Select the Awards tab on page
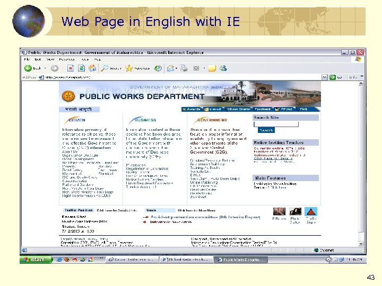Image resolution: width=382 pixels, height=286 pixels. pyautogui.click(x=192, y=109)
